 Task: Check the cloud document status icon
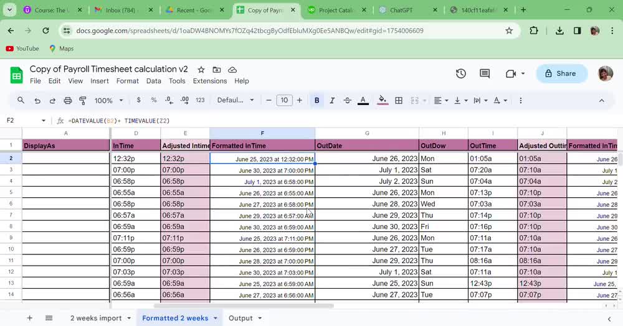232,70
